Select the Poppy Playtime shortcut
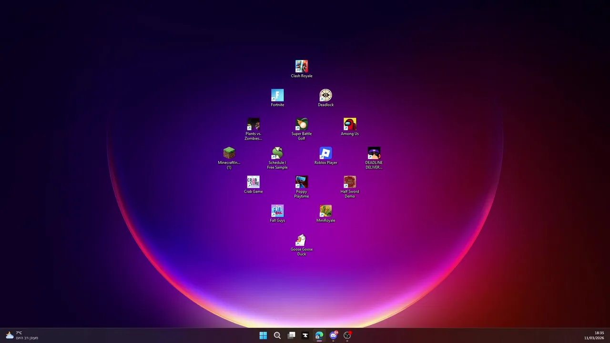Image resolution: width=610 pixels, height=343 pixels. point(302,187)
